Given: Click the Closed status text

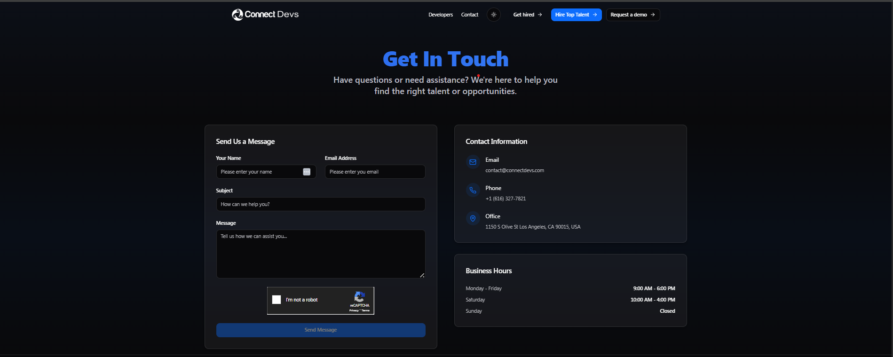Looking at the screenshot, I should (667, 311).
